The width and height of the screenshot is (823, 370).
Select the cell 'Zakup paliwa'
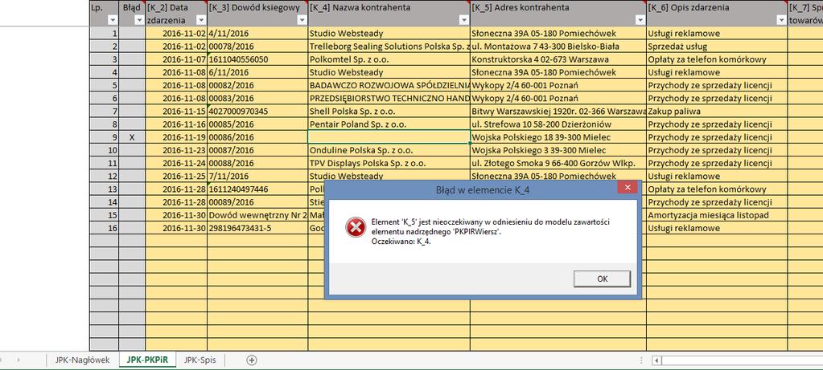click(717, 111)
